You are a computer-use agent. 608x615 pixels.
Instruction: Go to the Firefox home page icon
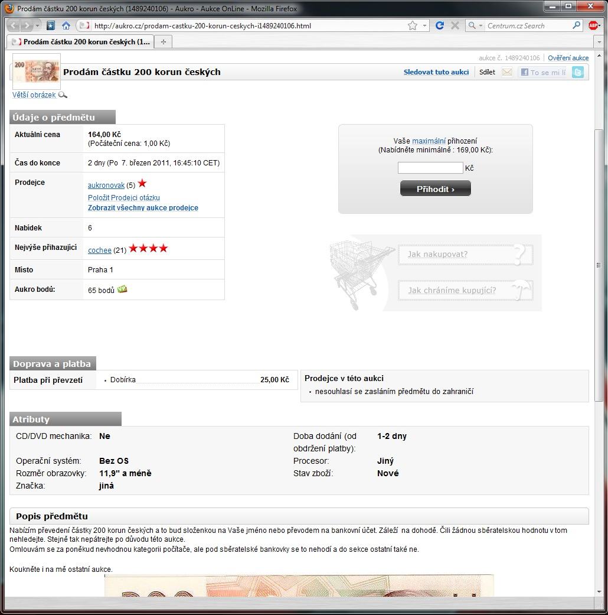coord(66,26)
